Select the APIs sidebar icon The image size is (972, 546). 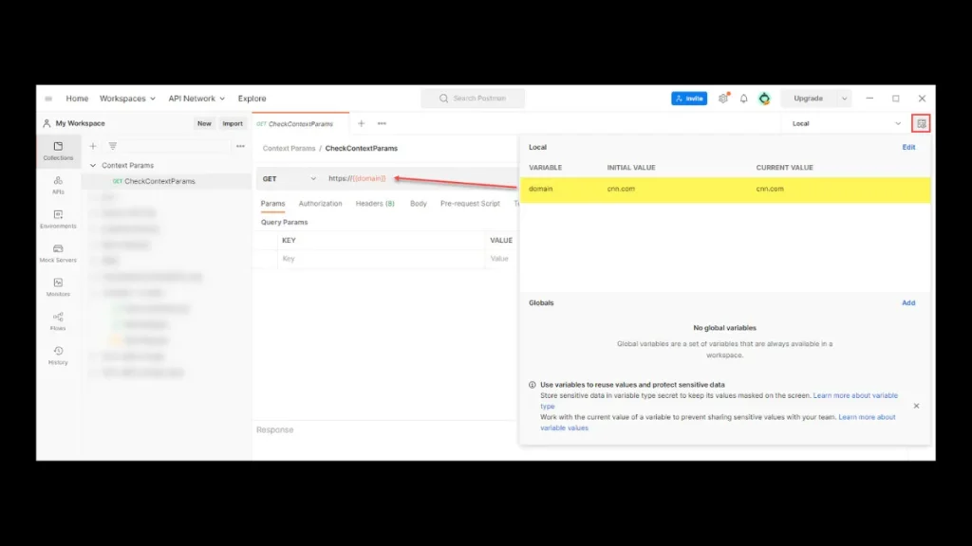[x=58, y=185]
